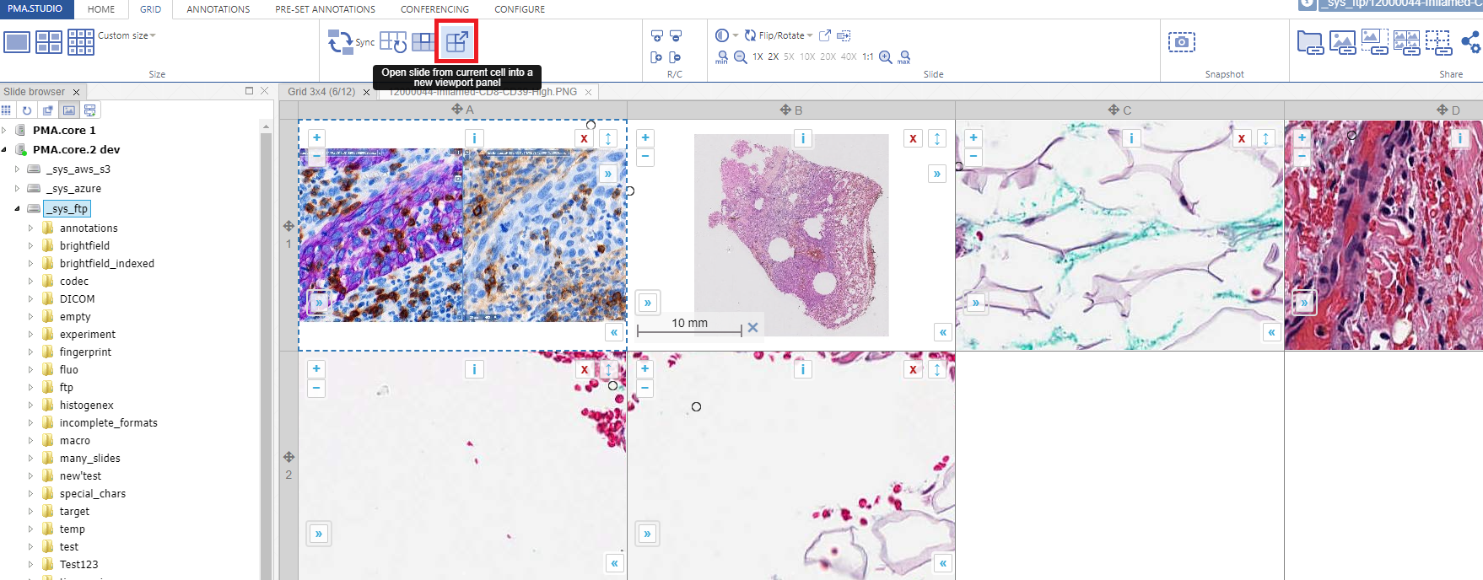Click the refresh icon in Slide browser toolbar
The height and width of the screenshot is (580, 1483).
[27, 110]
